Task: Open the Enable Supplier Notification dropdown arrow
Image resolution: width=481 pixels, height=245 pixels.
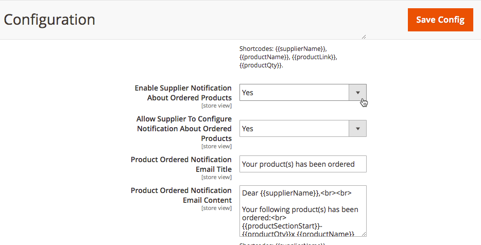Action: click(x=357, y=93)
